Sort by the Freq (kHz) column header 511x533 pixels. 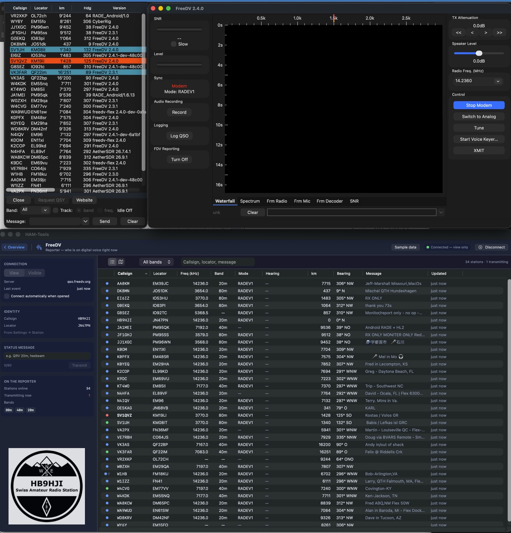(189, 274)
